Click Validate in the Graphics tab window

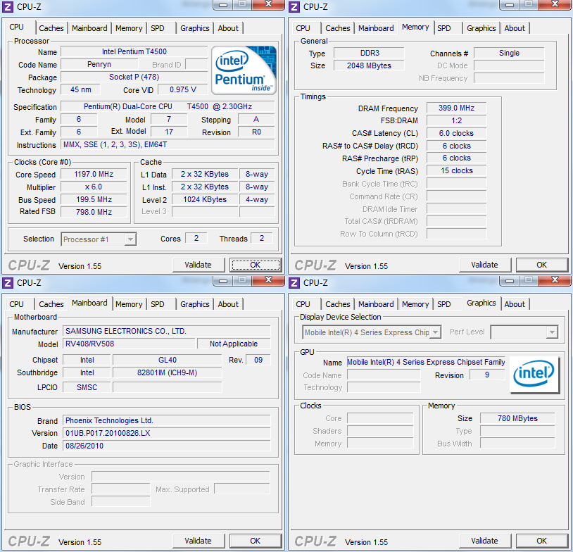[x=484, y=541]
